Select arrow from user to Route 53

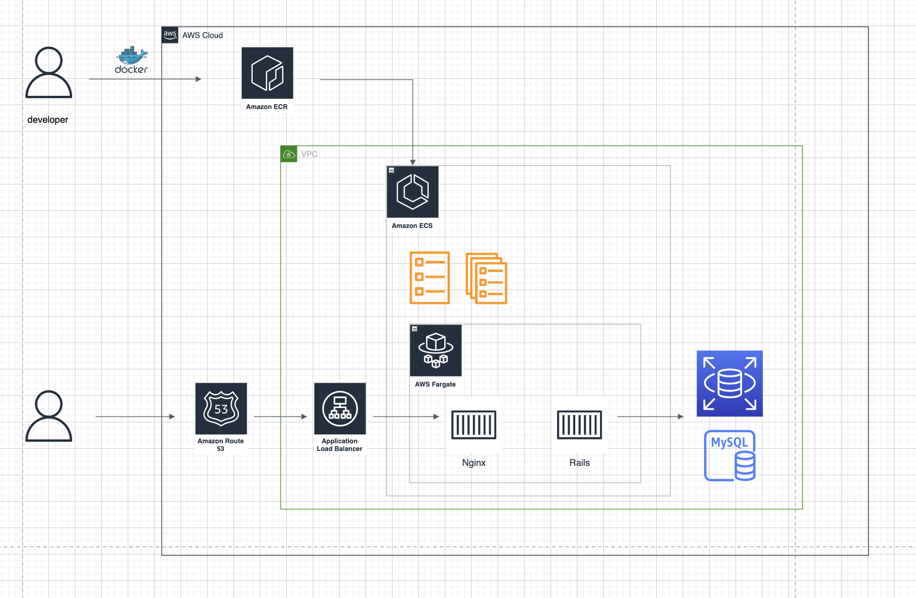pyautogui.click(x=135, y=417)
